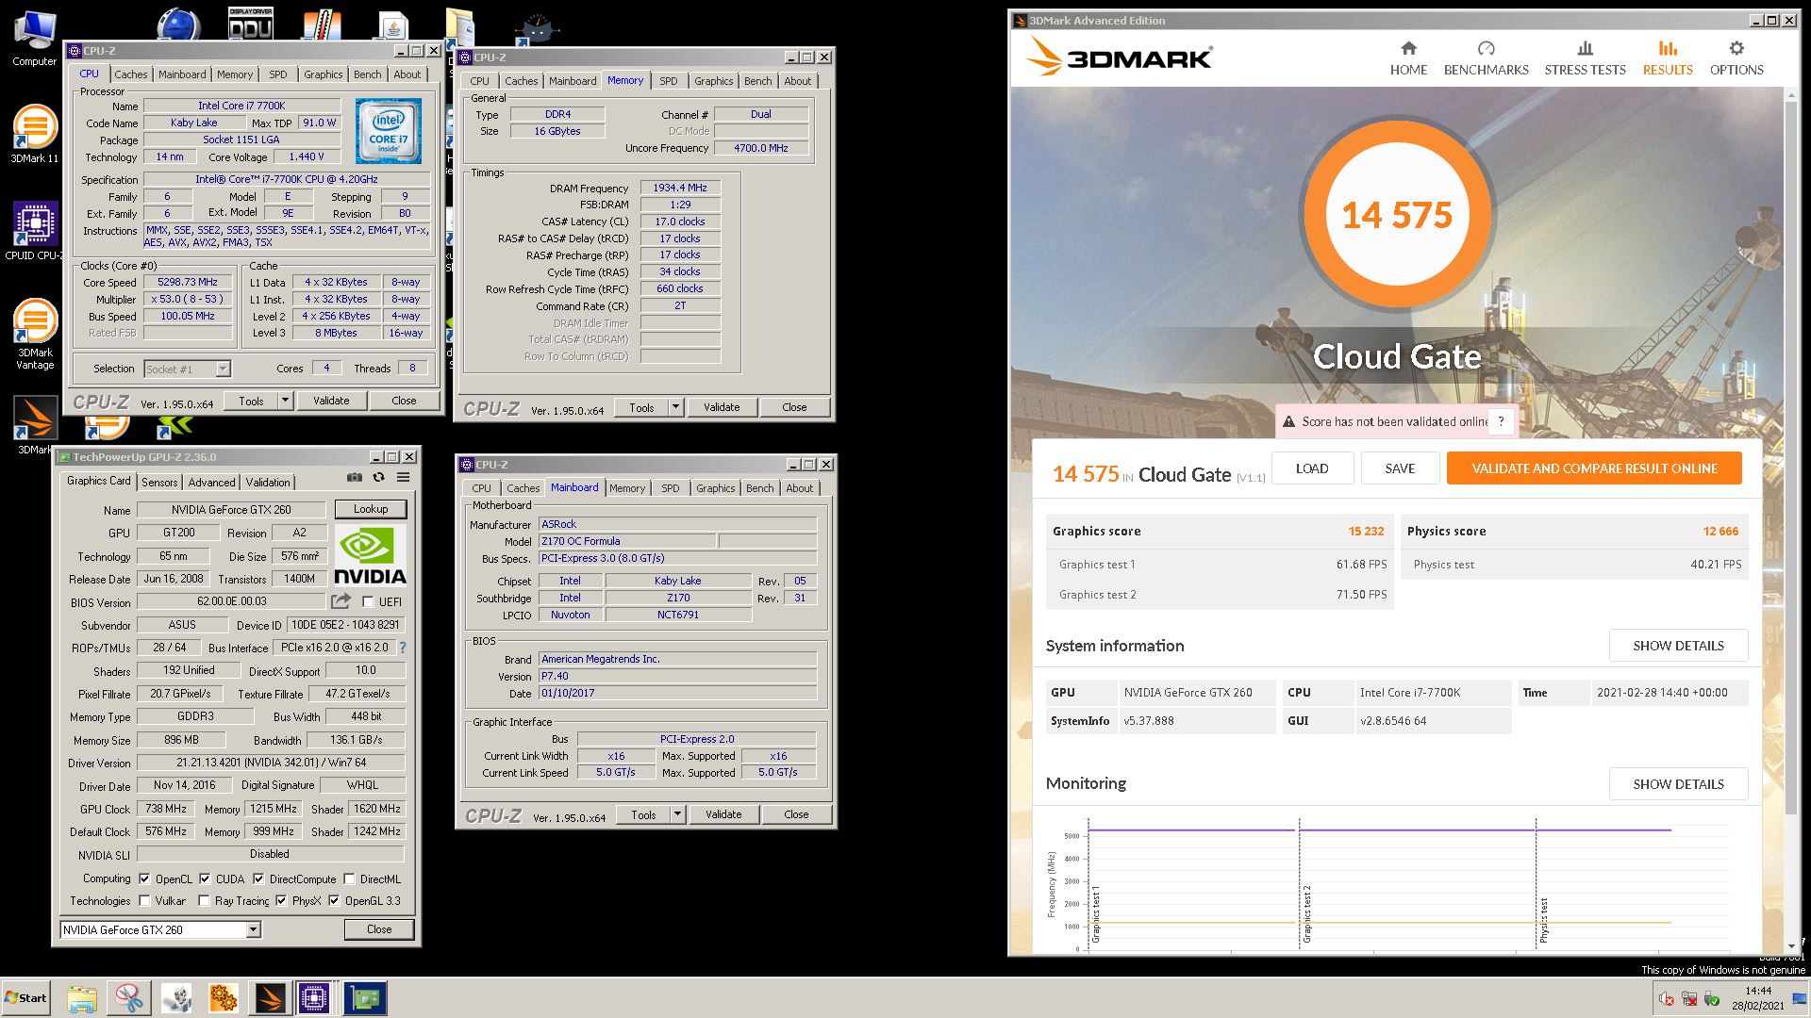Open 3DMark STRESS TESTS section

click(x=1585, y=58)
